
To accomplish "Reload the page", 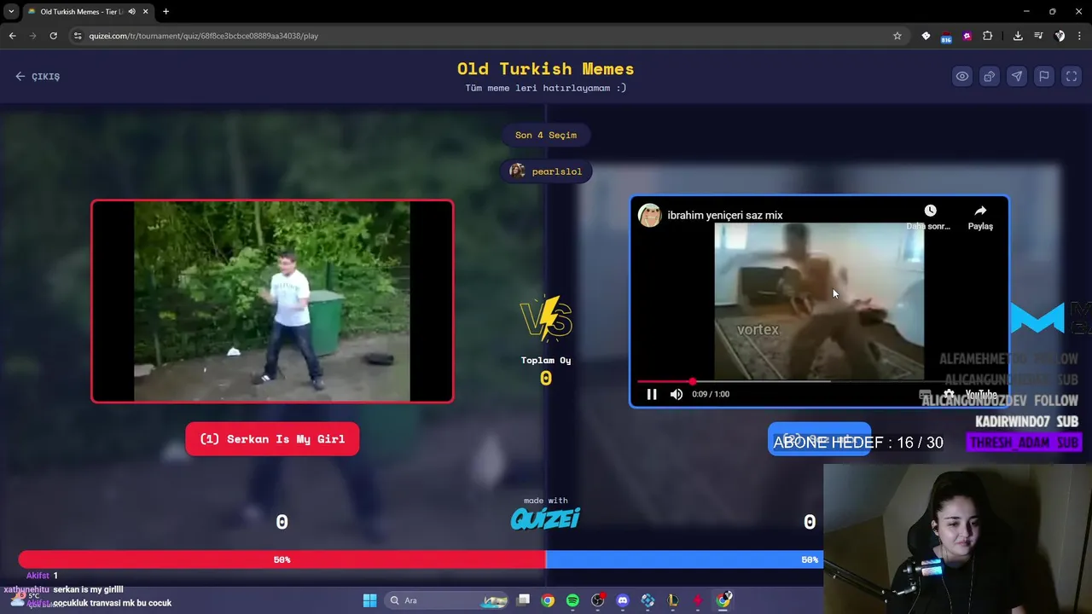I will [x=53, y=36].
